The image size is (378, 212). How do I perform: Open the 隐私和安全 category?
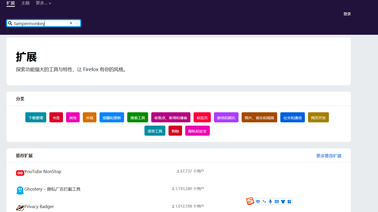click(197, 131)
